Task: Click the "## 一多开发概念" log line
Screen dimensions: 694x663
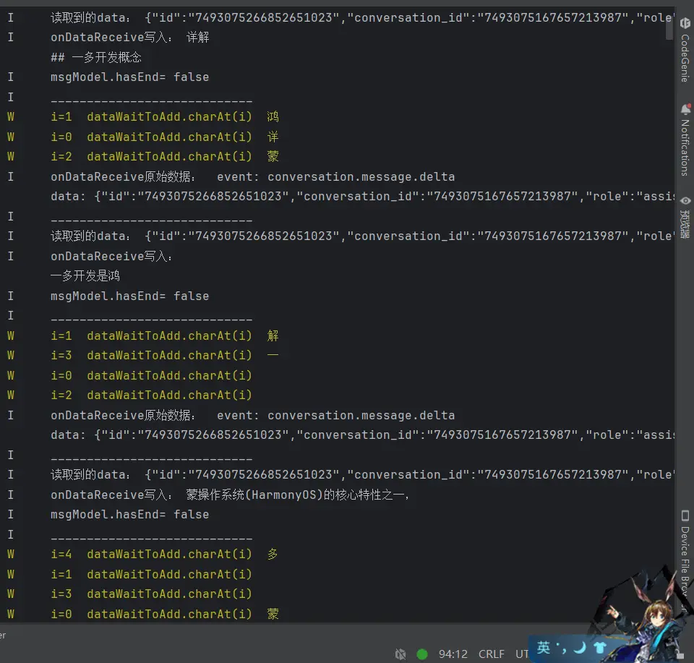Action: point(95,57)
